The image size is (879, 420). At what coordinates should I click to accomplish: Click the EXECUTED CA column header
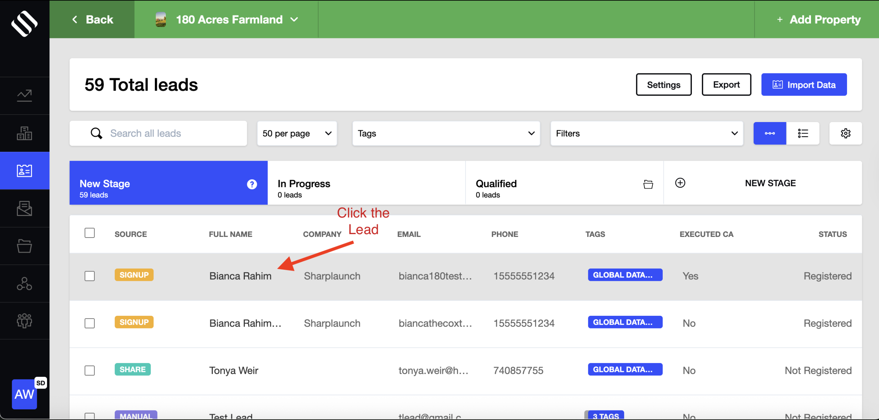point(706,235)
